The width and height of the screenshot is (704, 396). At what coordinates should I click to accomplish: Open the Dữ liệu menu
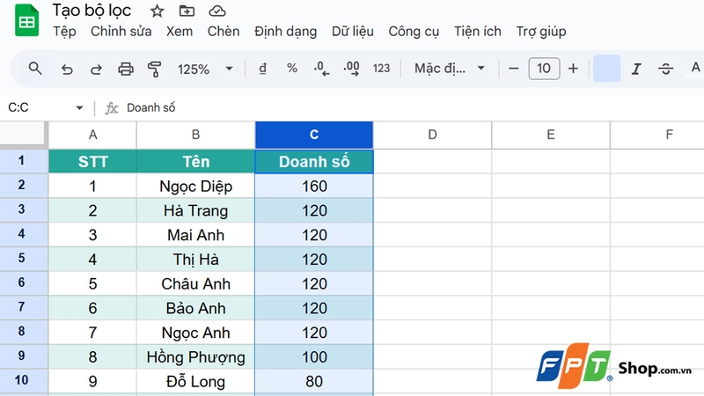[353, 32]
